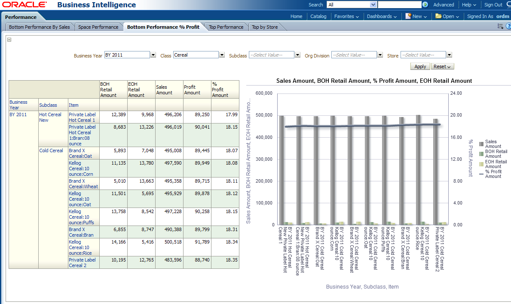The image size is (511, 304).
Task: Click the Open folder icon
Action: [438, 16]
